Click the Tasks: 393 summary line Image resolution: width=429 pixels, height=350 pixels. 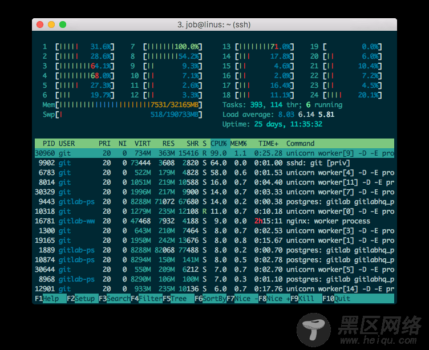pos(282,105)
